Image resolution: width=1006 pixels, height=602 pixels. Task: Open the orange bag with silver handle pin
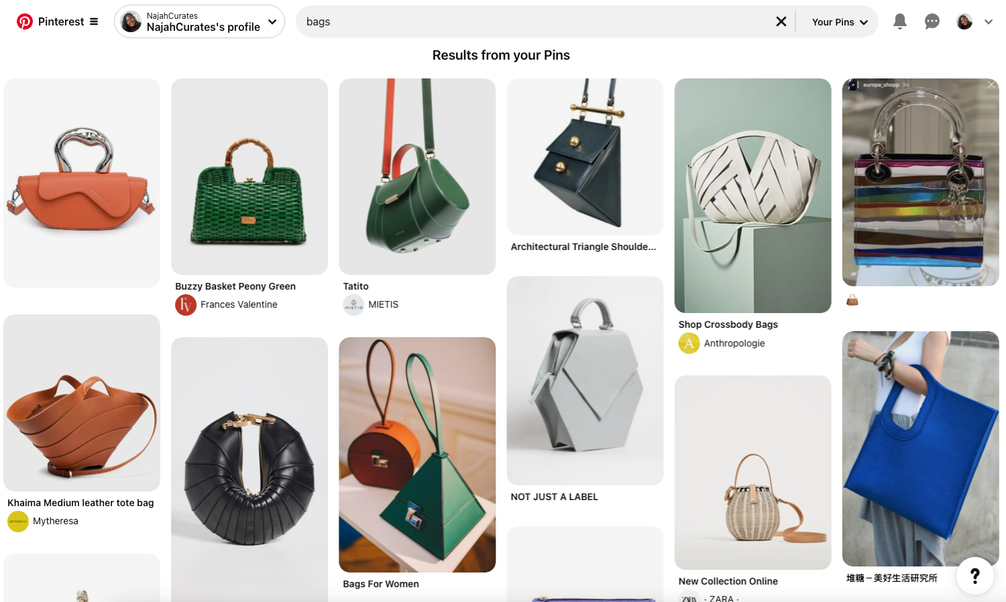click(x=82, y=182)
